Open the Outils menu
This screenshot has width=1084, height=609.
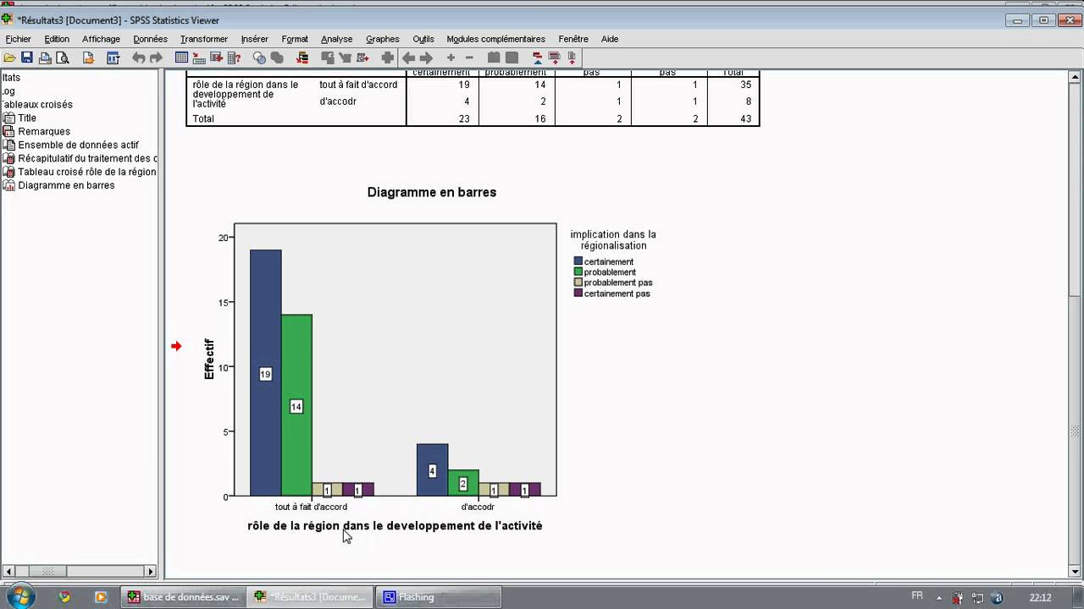click(423, 39)
